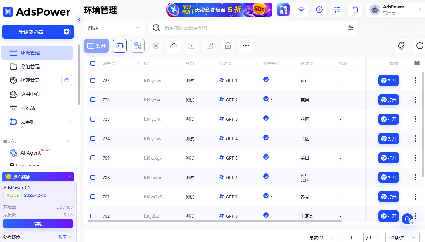Click 打开 button for GPT 2
425x242 pixels.
tap(389, 100)
